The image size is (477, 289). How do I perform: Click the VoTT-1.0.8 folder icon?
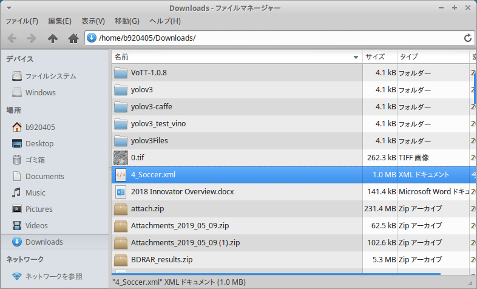click(x=121, y=73)
